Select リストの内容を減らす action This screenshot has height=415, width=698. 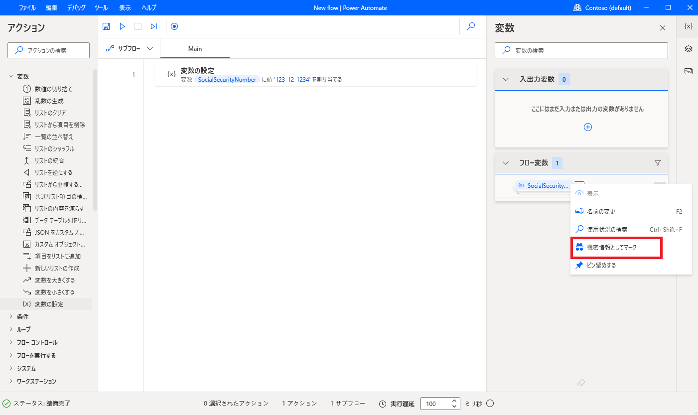coord(53,208)
